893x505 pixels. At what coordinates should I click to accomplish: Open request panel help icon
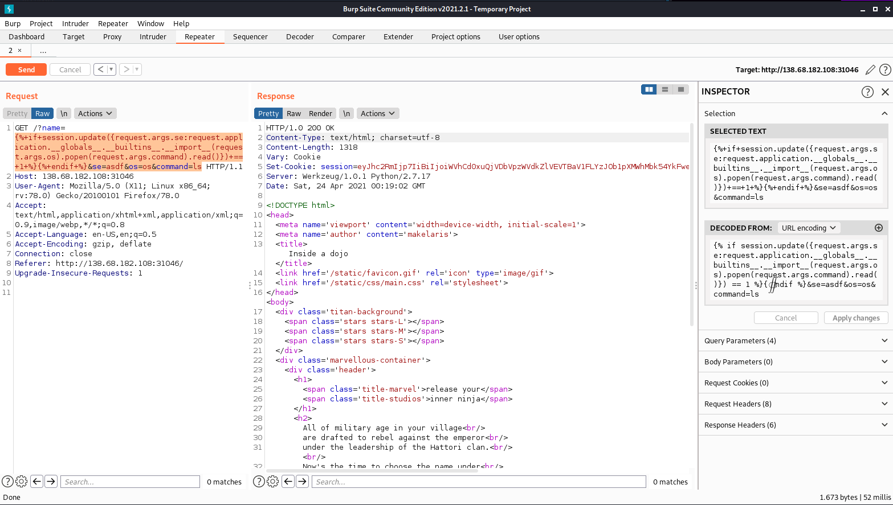(x=7, y=482)
